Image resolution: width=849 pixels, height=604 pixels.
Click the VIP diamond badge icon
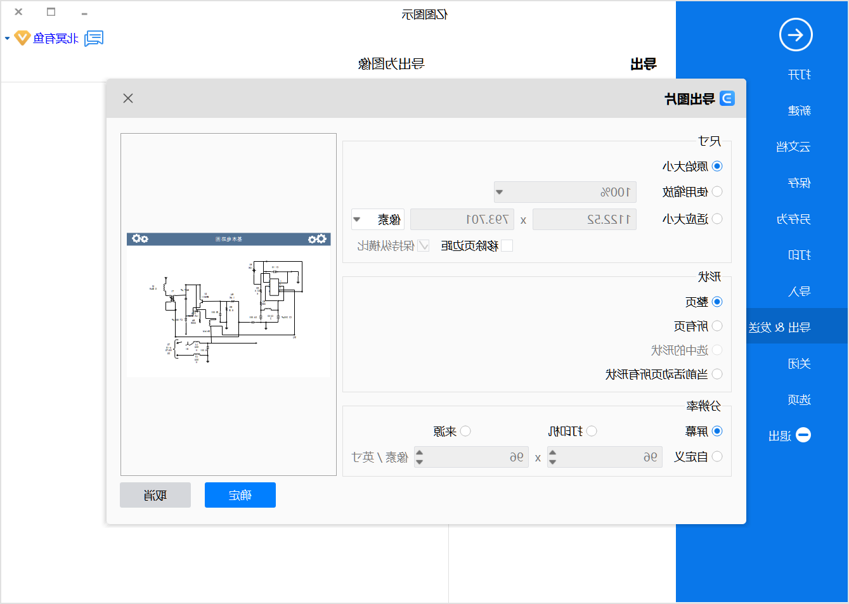(22, 38)
